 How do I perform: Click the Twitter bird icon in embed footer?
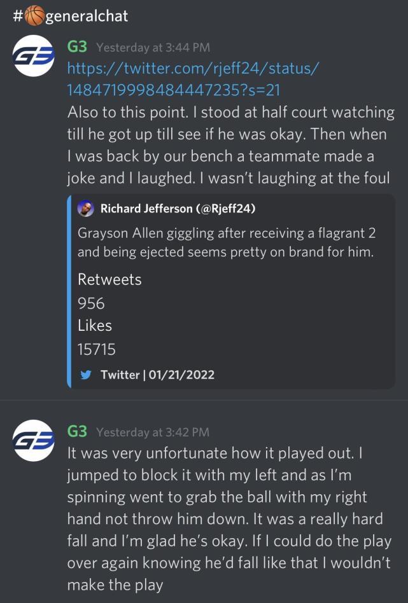tap(86, 375)
